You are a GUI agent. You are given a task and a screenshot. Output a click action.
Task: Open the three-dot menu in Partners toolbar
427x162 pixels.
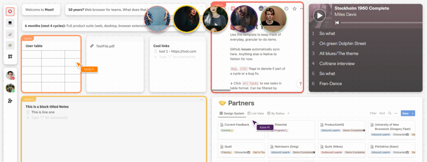(x=396, y=113)
